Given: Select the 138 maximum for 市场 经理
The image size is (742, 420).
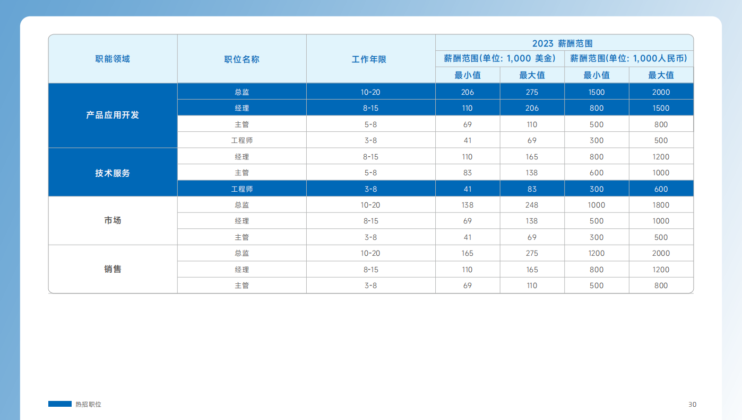Looking at the screenshot, I should pyautogui.click(x=532, y=221).
